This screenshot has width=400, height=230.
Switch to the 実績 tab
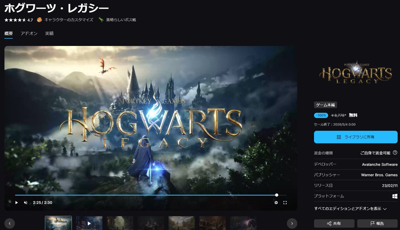coord(49,33)
